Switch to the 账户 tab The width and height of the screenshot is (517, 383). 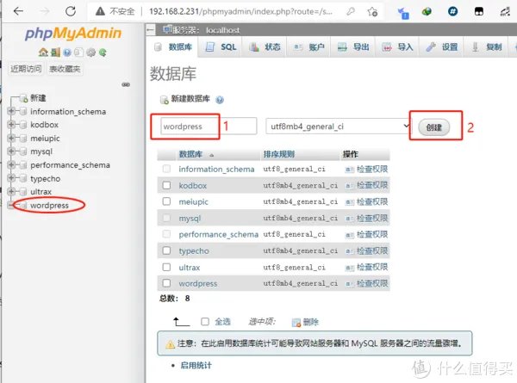point(309,47)
